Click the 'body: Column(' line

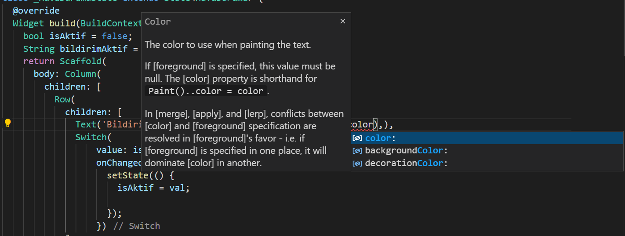(68, 74)
